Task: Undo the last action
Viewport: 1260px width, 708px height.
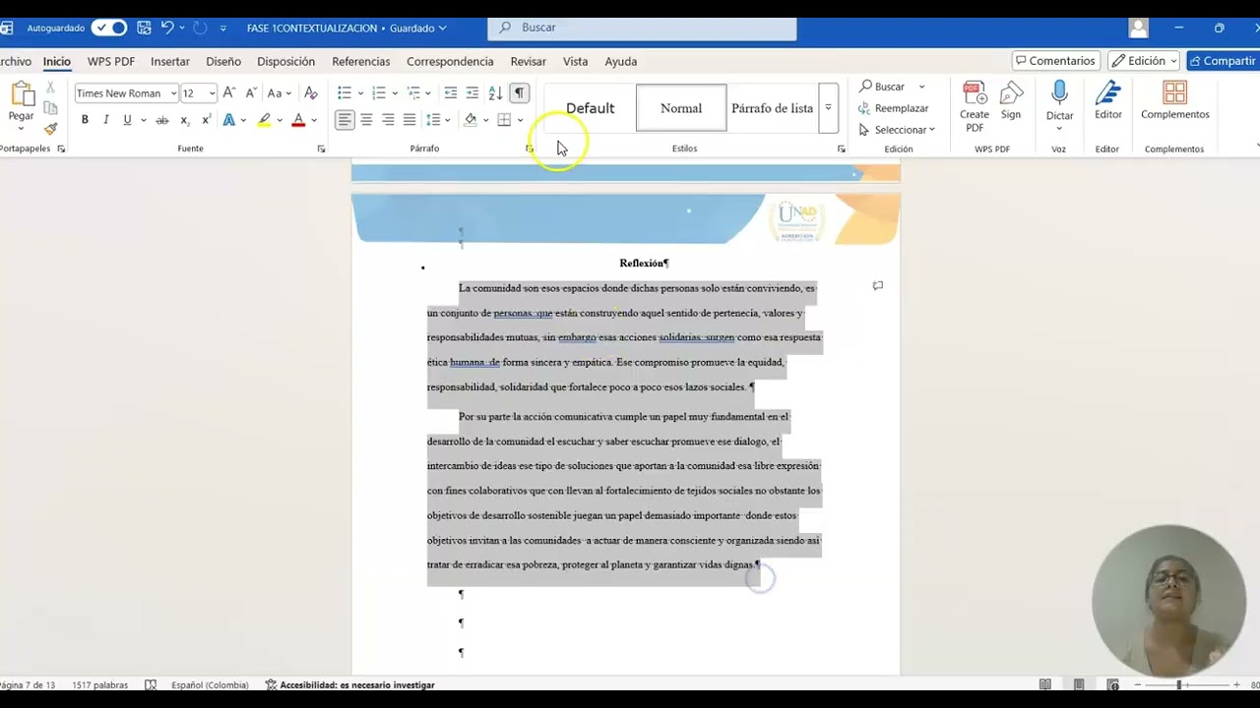Action: click(x=167, y=28)
